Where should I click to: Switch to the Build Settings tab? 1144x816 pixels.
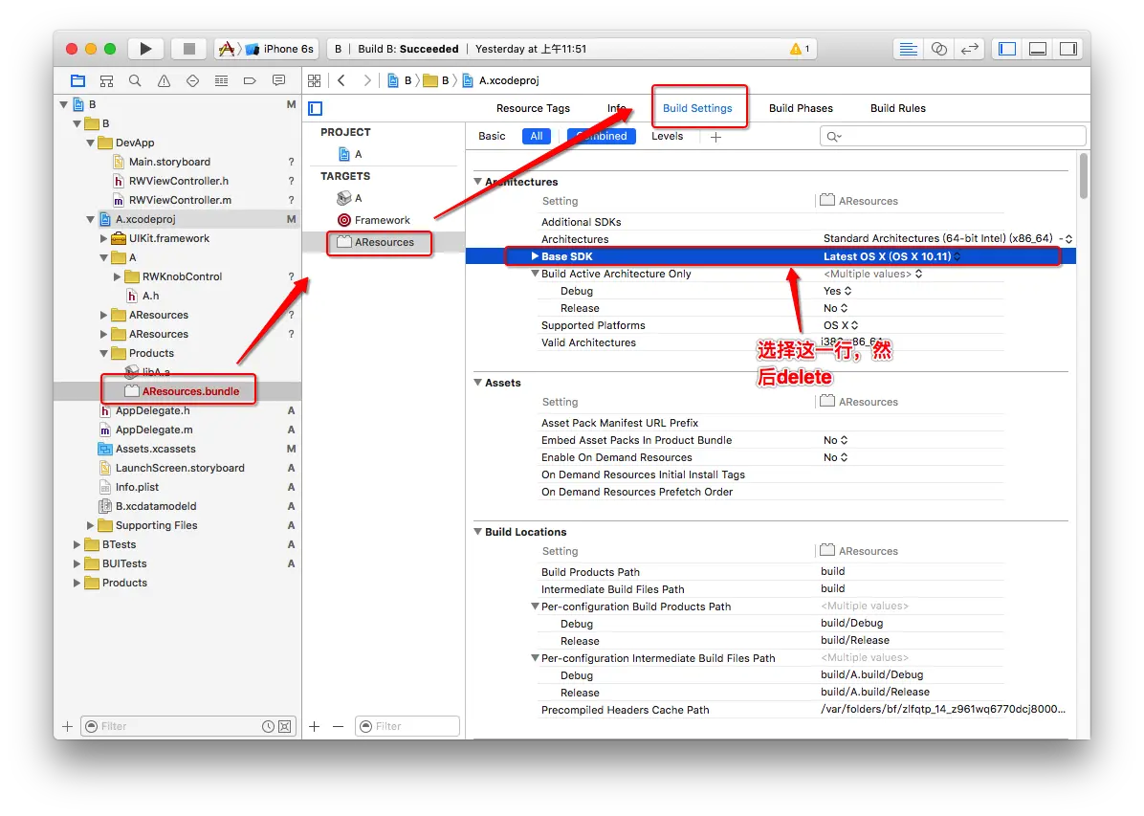[696, 108]
